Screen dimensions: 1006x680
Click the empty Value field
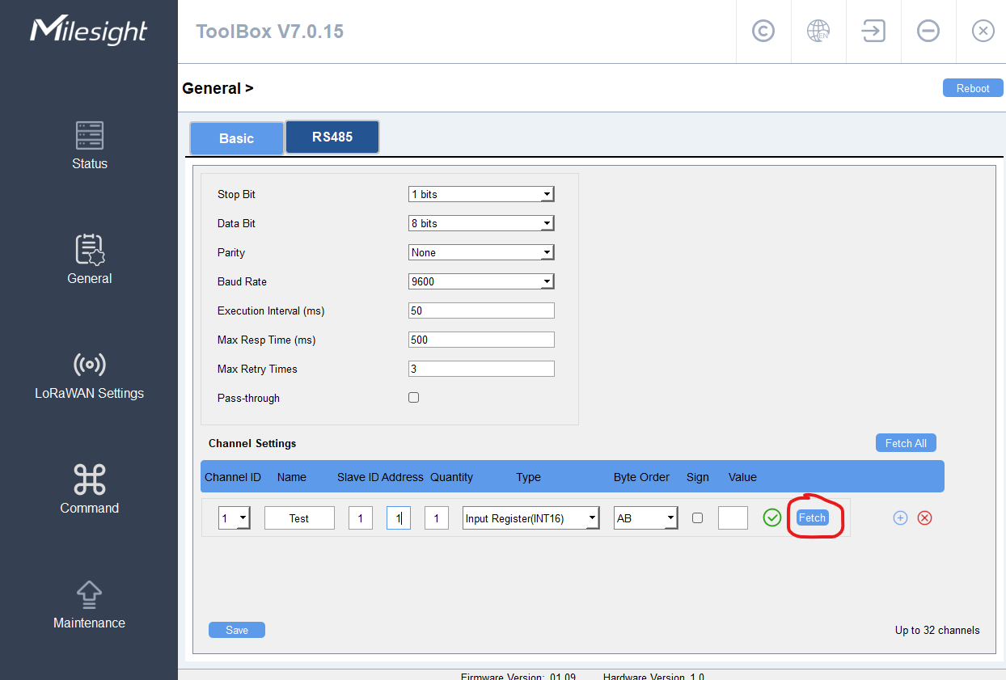tap(733, 517)
